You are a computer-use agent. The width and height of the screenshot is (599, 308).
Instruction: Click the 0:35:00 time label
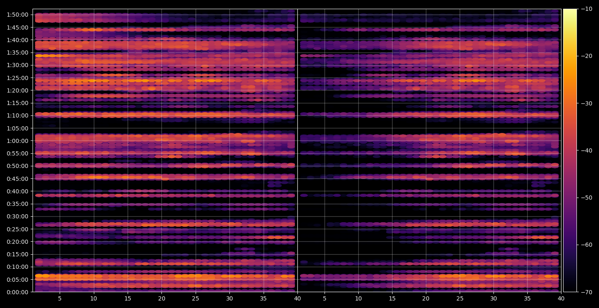(18, 204)
